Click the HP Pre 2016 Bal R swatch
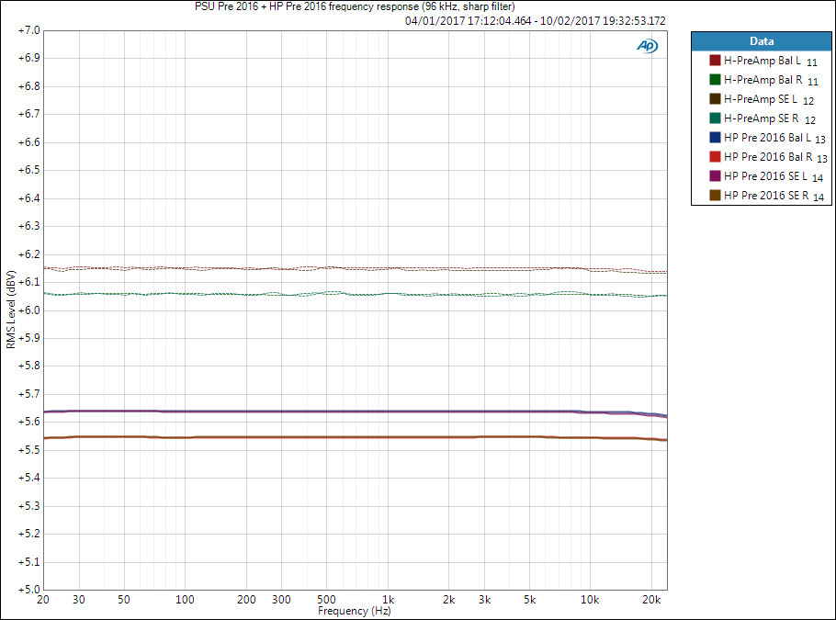Screen dimensions: 836x620 point(715,157)
